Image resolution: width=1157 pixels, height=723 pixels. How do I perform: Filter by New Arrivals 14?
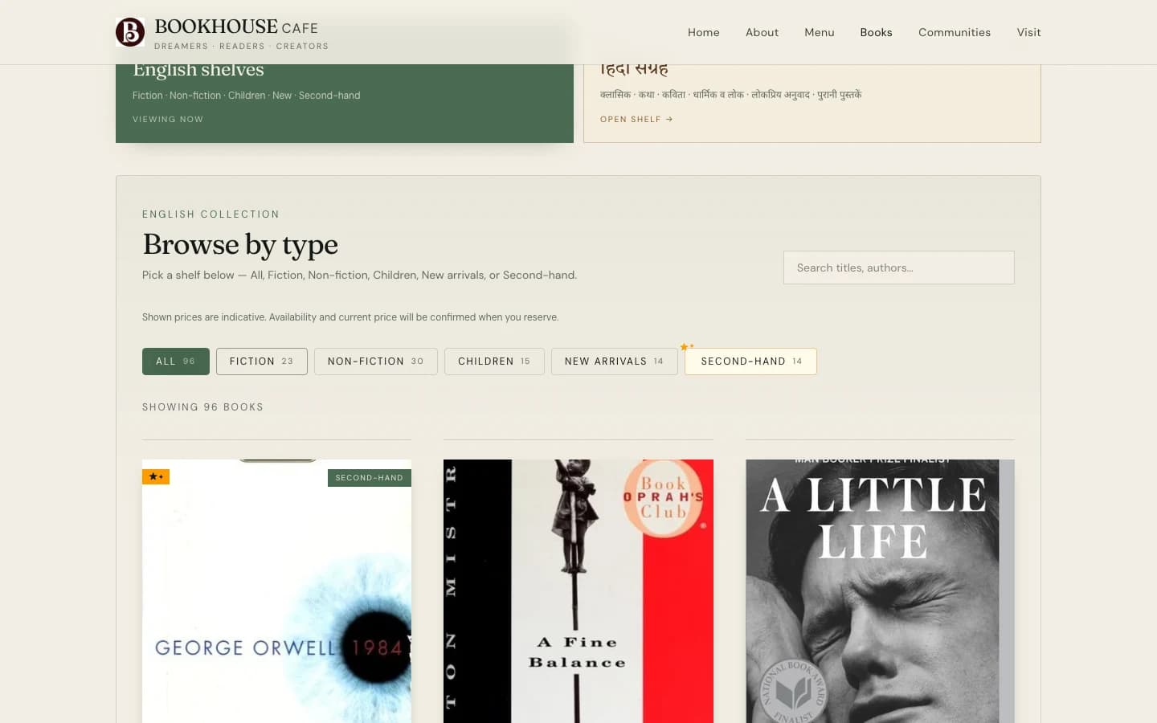[615, 361]
